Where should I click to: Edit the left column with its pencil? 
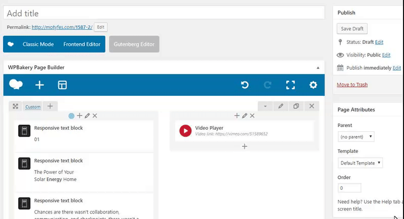pyautogui.click(x=87, y=116)
